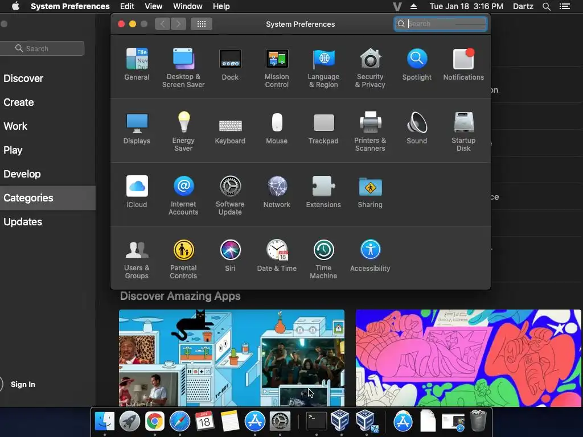Open Sound preferences
This screenshot has height=437, width=583.
pos(417,128)
